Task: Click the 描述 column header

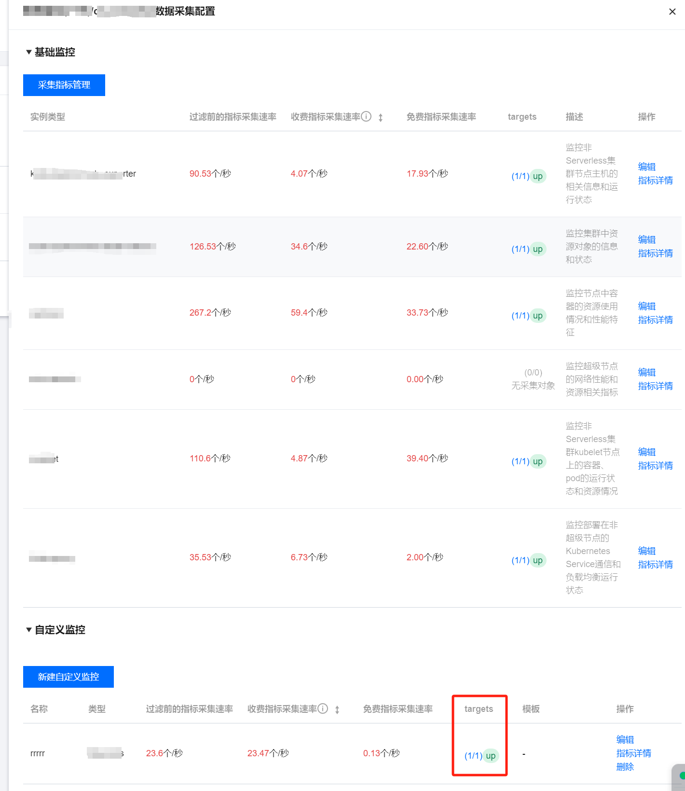Action: point(574,117)
